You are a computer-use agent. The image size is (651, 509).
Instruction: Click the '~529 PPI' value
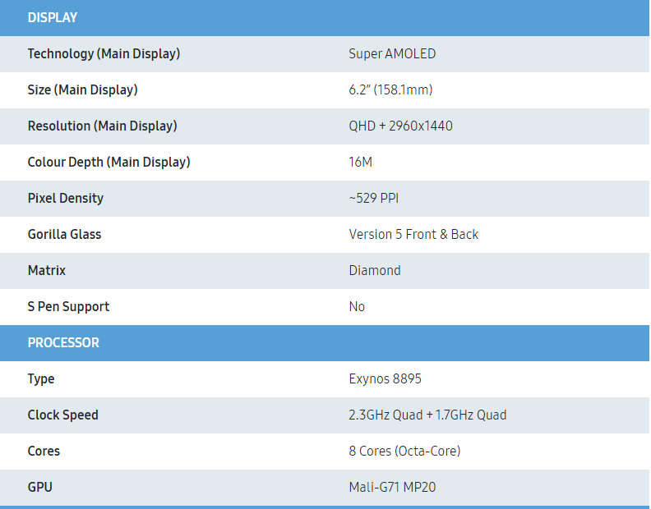tap(374, 199)
